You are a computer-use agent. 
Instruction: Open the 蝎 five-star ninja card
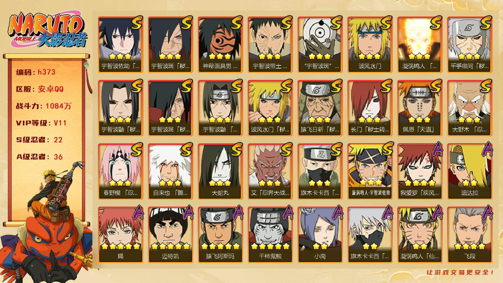[x=120, y=235]
